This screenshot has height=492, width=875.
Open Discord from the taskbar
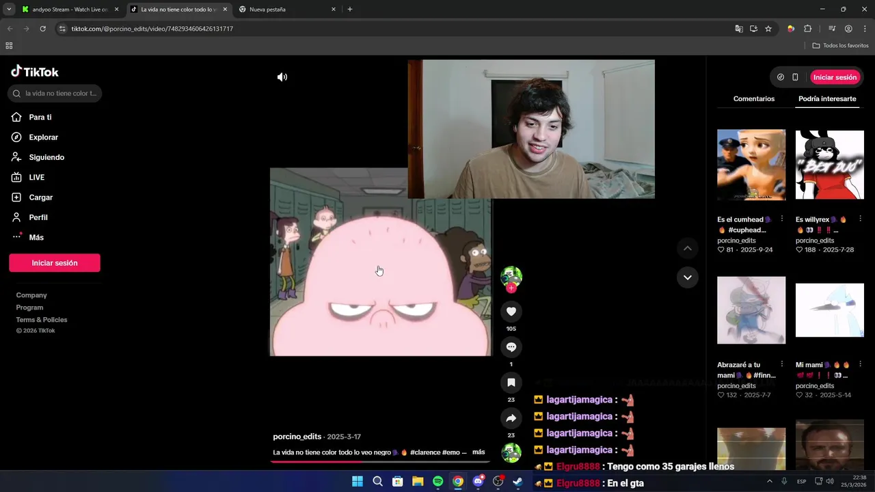coord(479,482)
